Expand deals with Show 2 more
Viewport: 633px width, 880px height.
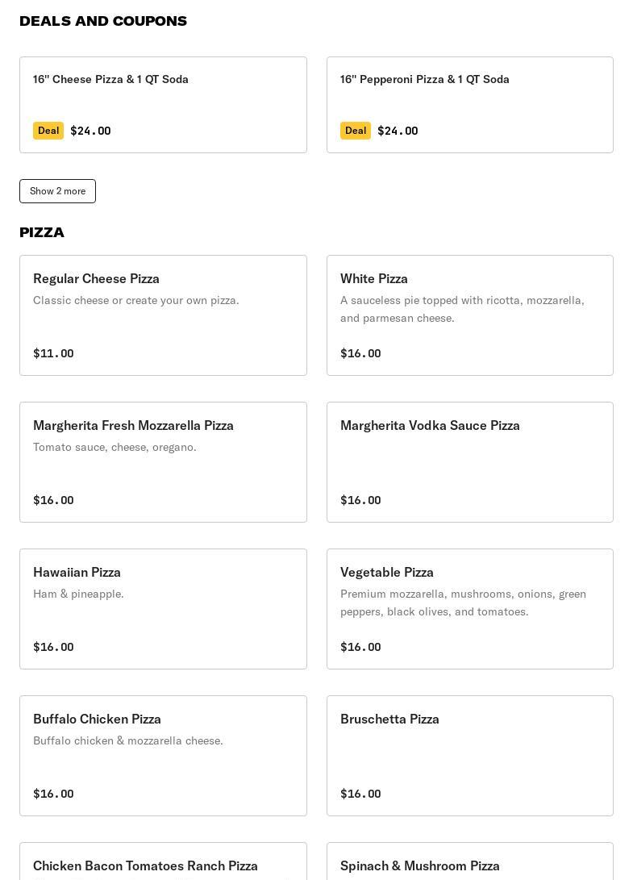pos(57,191)
